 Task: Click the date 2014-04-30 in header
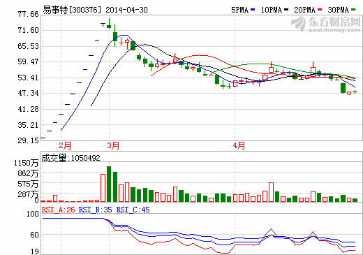(x=126, y=10)
